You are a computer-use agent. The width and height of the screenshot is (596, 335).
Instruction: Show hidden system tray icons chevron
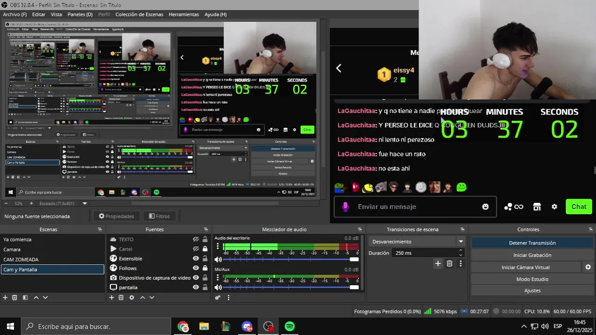(x=524, y=326)
